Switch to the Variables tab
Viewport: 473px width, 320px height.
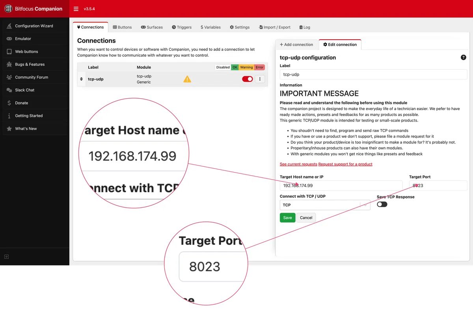coord(210,27)
